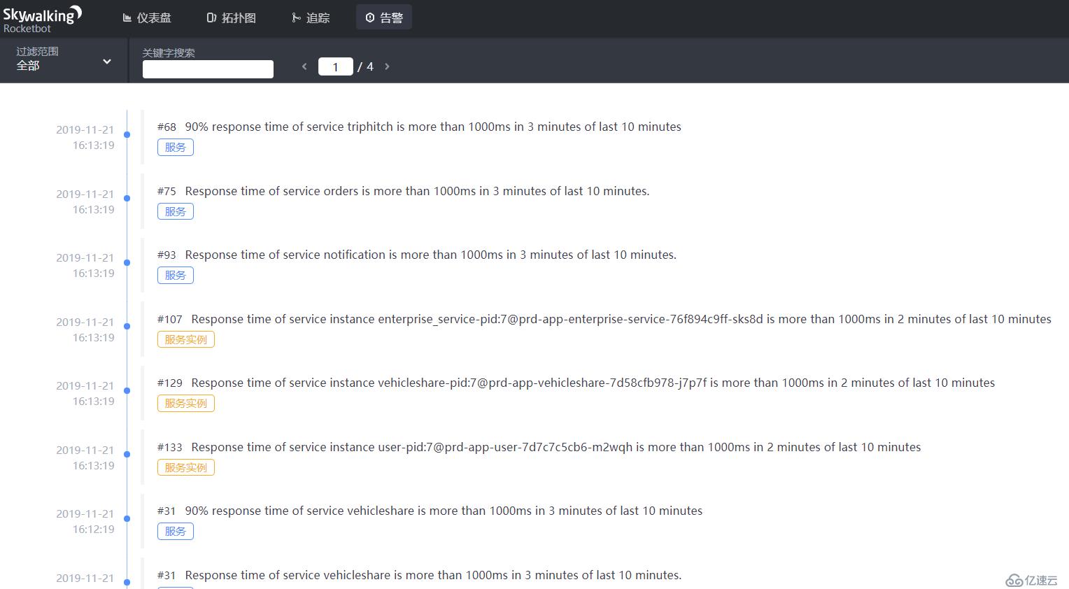Click timeline dot for alarm #129
1069x589 pixels.
pos(127,390)
